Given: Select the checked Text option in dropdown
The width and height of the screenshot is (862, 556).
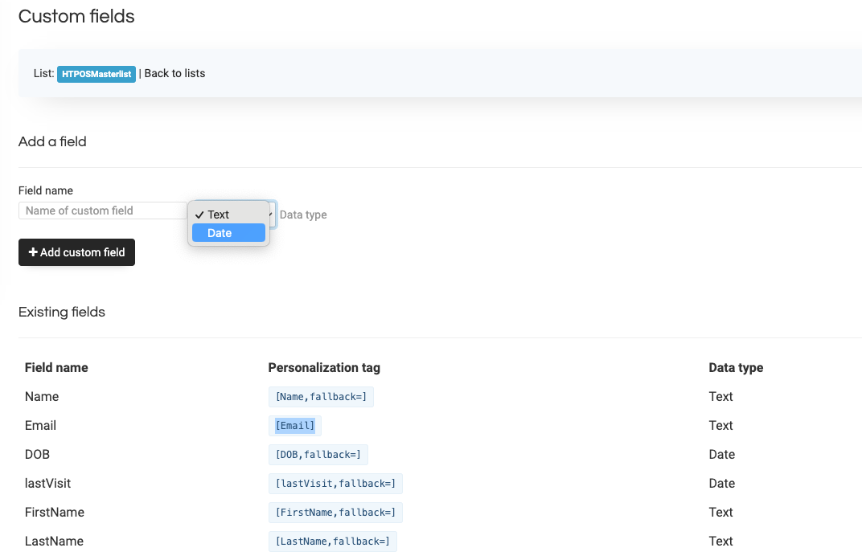Looking at the screenshot, I should (228, 215).
